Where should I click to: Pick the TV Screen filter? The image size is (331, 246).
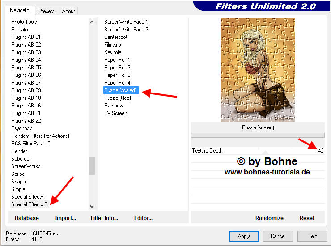[115, 113]
